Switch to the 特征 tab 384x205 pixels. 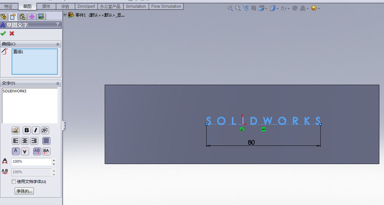tap(8, 6)
